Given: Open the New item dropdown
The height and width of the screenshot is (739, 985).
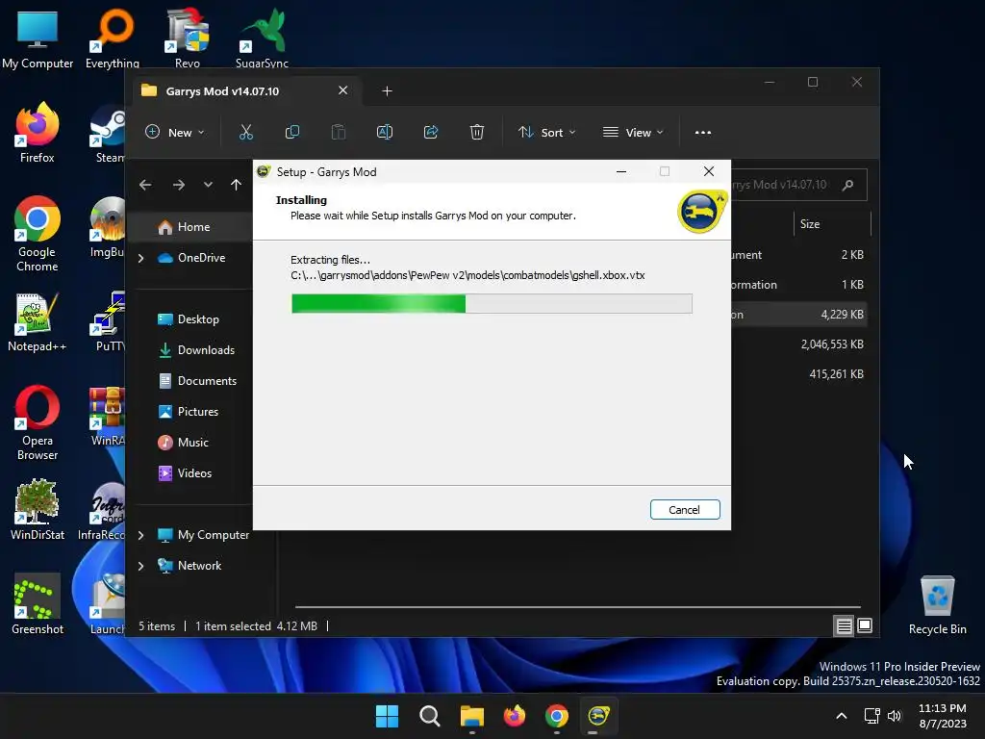Looking at the screenshot, I should click(x=175, y=133).
